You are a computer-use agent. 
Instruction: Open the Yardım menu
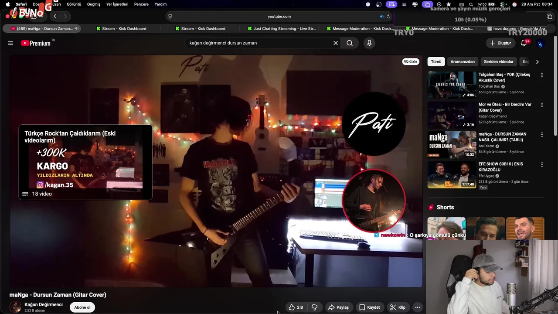pyautogui.click(x=160, y=4)
